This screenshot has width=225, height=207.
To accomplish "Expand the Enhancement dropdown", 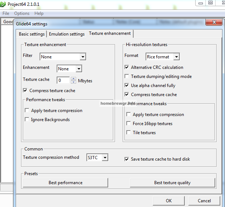I will click(79, 69).
